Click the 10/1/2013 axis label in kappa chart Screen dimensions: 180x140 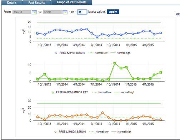pos(45,45)
